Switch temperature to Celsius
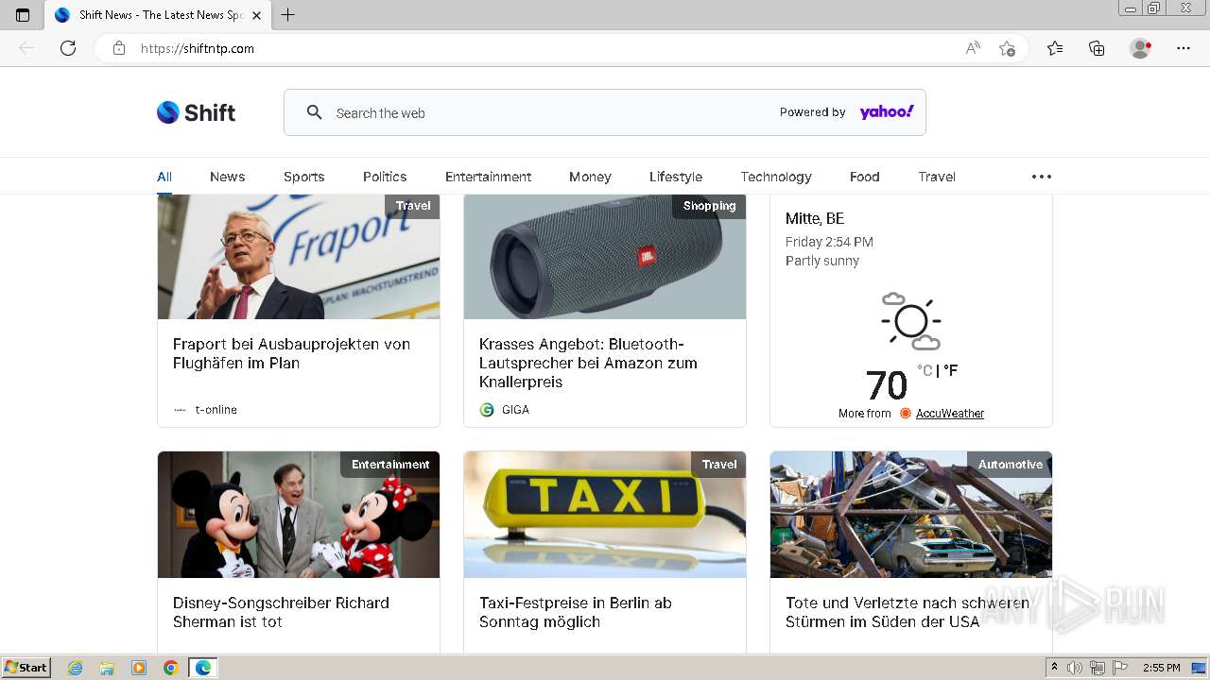The image size is (1210, 680). (925, 371)
